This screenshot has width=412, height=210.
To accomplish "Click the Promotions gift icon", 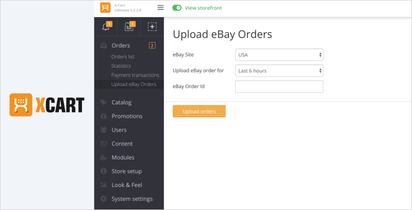I will click(x=103, y=116).
